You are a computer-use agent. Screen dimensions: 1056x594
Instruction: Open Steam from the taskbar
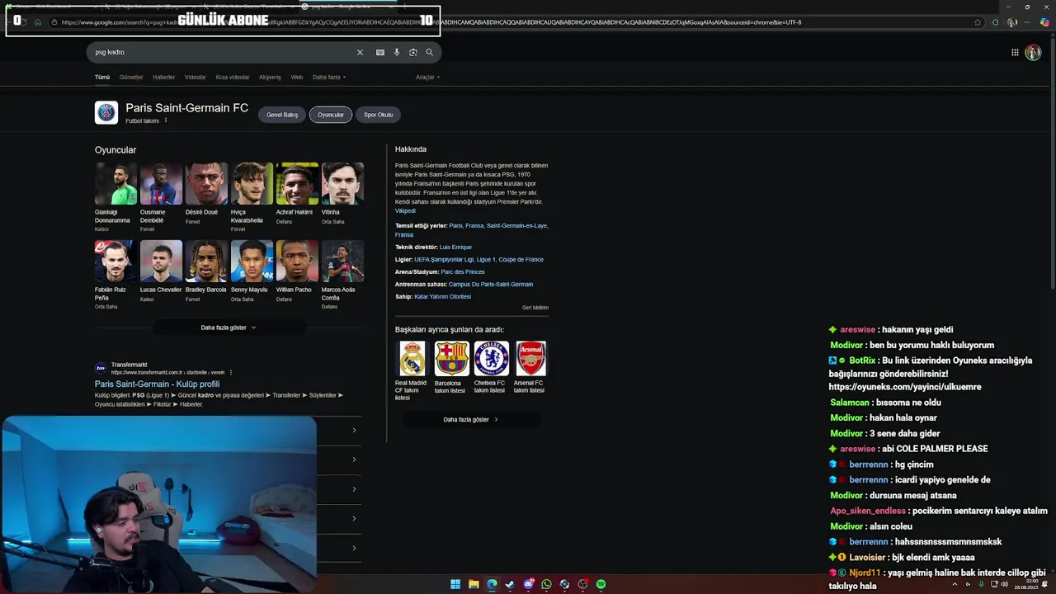point(510,584)
